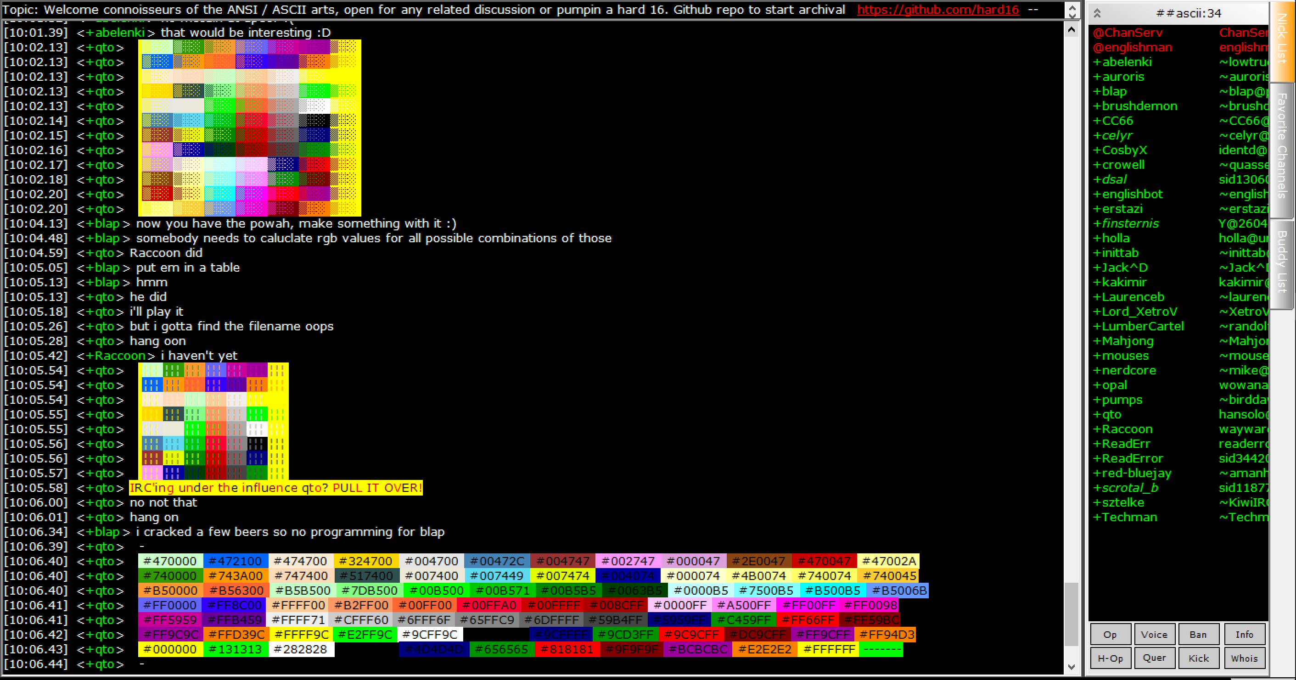Click Raccoon's 'i haven't yet' message
Viewport: 1296px width, 680px height.
click(x=199, y=356)
